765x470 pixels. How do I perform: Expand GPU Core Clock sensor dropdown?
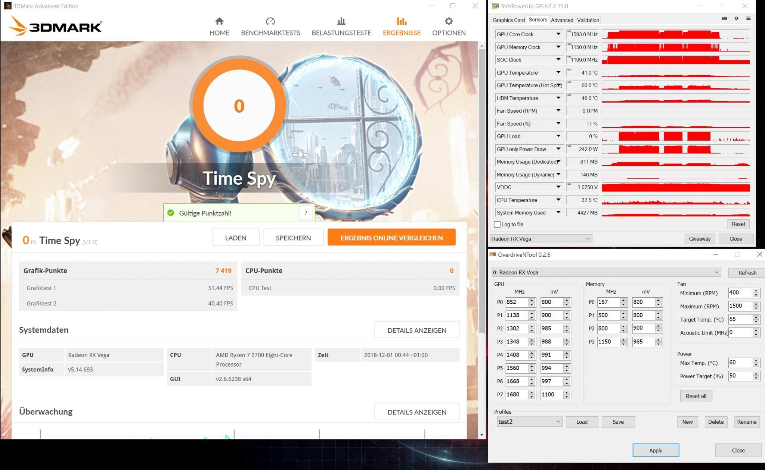point(558,34)
